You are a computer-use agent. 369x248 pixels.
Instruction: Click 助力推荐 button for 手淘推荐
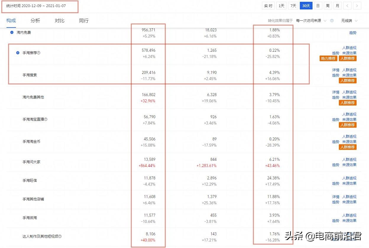pyautogui.click(x=328, y=59)
